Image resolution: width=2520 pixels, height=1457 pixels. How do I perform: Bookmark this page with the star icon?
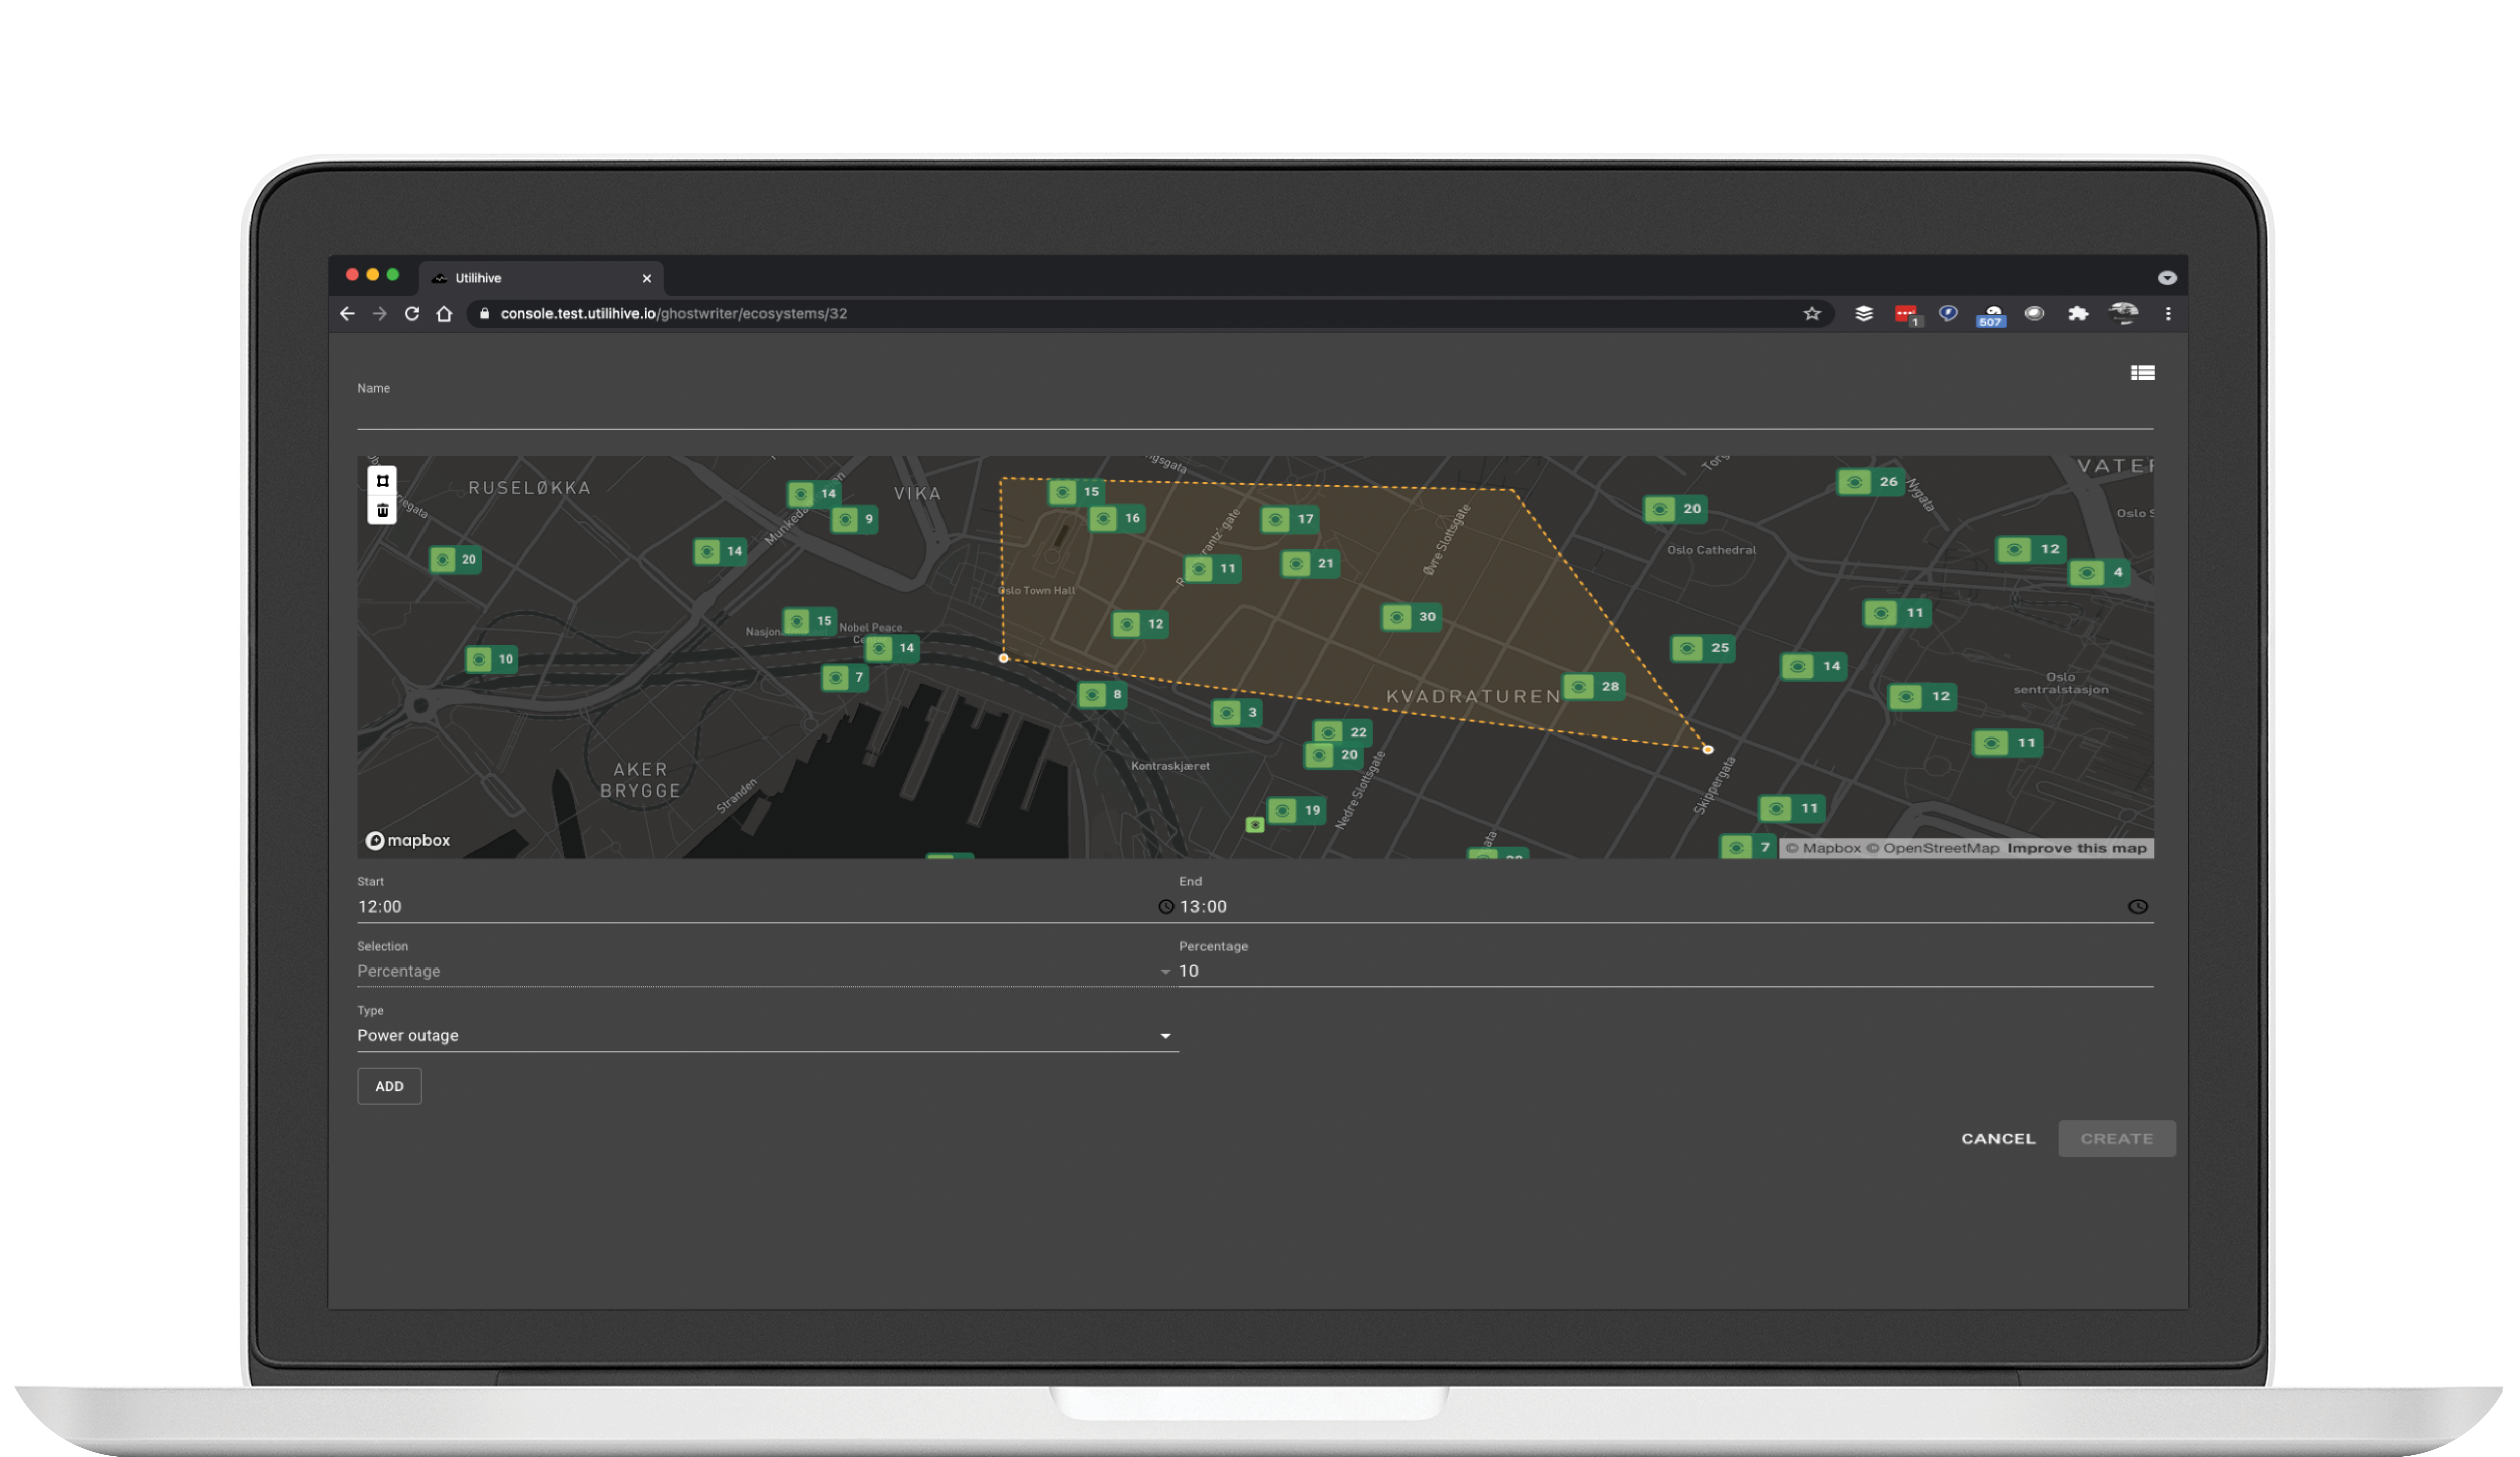click(x=1812, y=314)
